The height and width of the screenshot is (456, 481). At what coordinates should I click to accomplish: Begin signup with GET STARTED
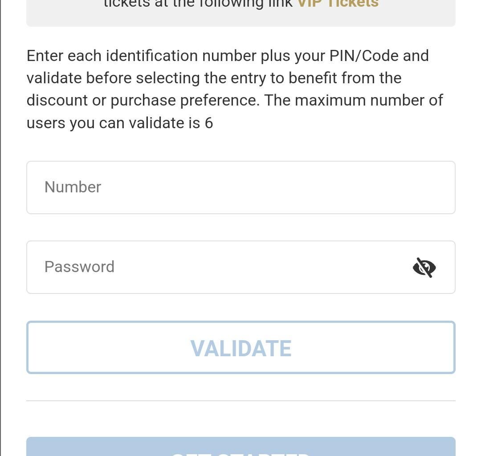click(x=240, y=450)
